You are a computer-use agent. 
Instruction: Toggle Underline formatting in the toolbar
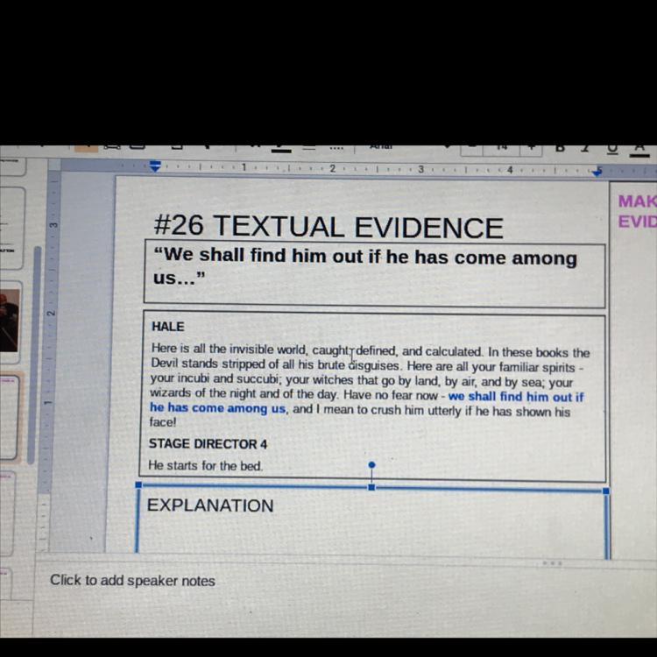[612, 149]
